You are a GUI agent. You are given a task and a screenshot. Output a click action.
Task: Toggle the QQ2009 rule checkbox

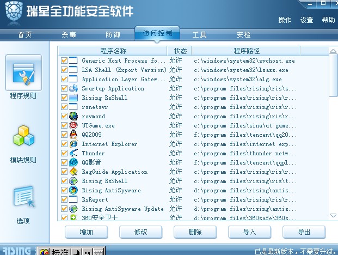tap(64, 135)
